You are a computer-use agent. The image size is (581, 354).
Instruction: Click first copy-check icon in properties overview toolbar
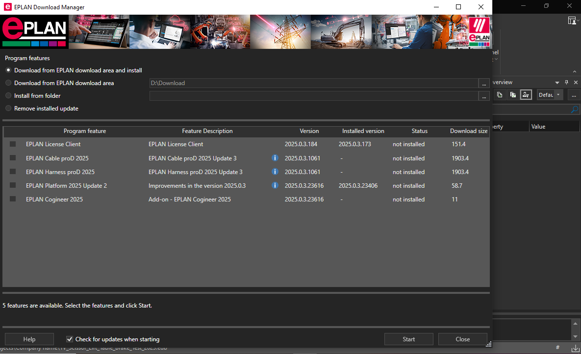coord(500,95)
